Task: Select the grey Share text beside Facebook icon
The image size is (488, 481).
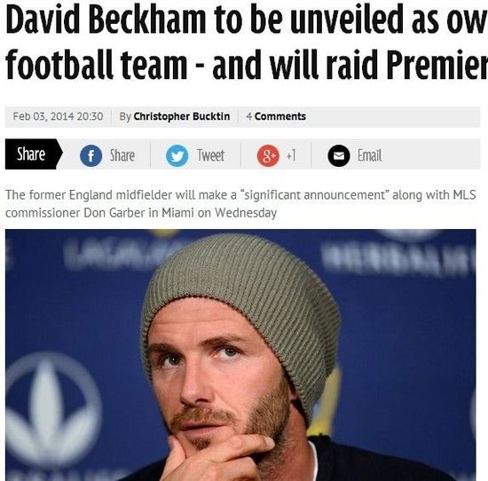Action: click(122, 155)
